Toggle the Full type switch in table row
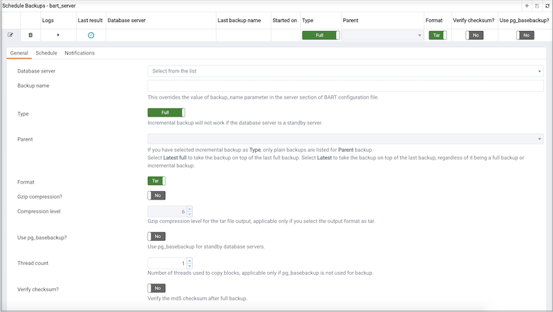Screen dimensions: 553x312 [x=321, y=35]
